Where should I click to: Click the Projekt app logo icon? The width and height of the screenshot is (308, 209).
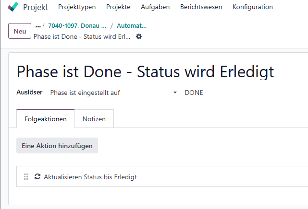(13, 7)
